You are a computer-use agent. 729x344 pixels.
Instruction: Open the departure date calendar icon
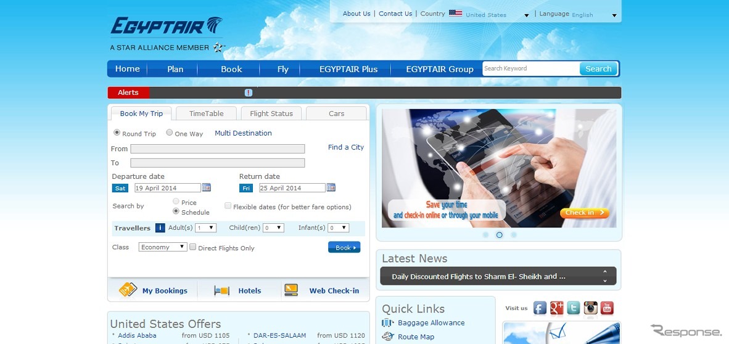[x=206, y=187]
